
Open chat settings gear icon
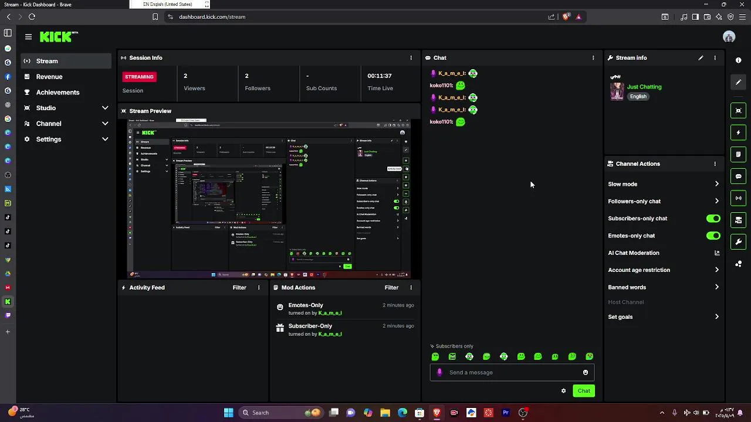[564, 391]
